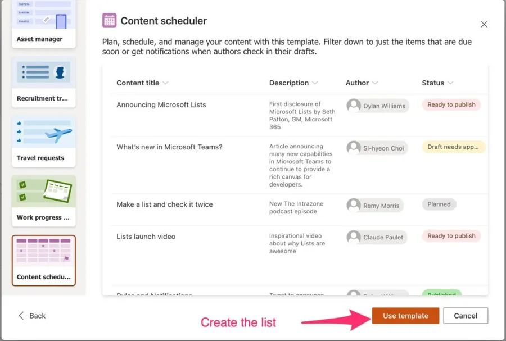Close the template preview dialog
The height and width of the screenshot is (341, 506).
(x=484, y=24)
